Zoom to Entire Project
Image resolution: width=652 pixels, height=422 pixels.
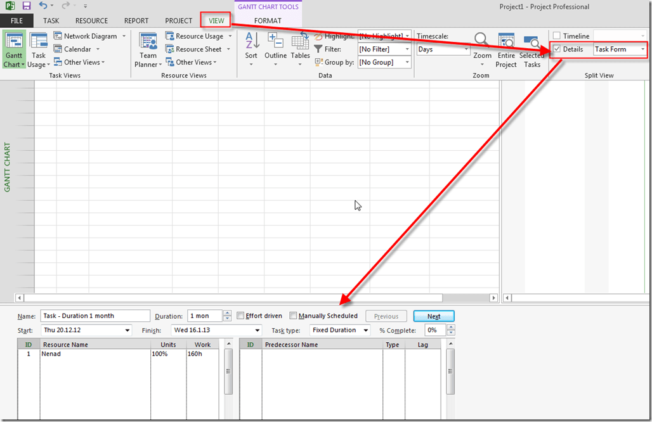coord(506,49)
